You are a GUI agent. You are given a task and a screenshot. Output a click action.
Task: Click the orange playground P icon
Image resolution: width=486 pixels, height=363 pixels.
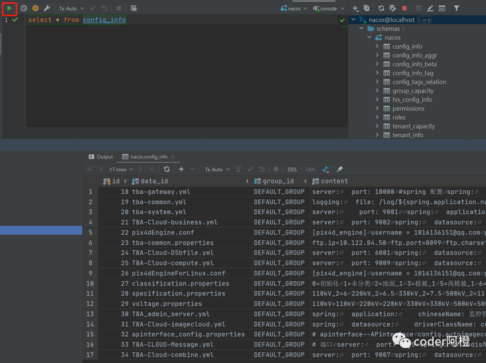pyautogui.click(x=36, y=9)
